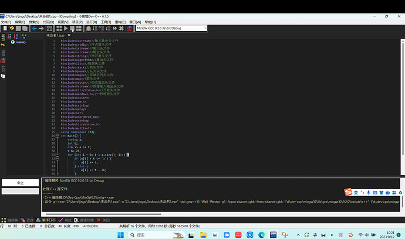
Task: Open the 重构[C] menu
Action: (x=120, y=22)
